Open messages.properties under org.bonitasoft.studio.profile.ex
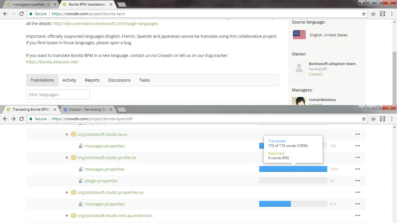 pos(105,169)
